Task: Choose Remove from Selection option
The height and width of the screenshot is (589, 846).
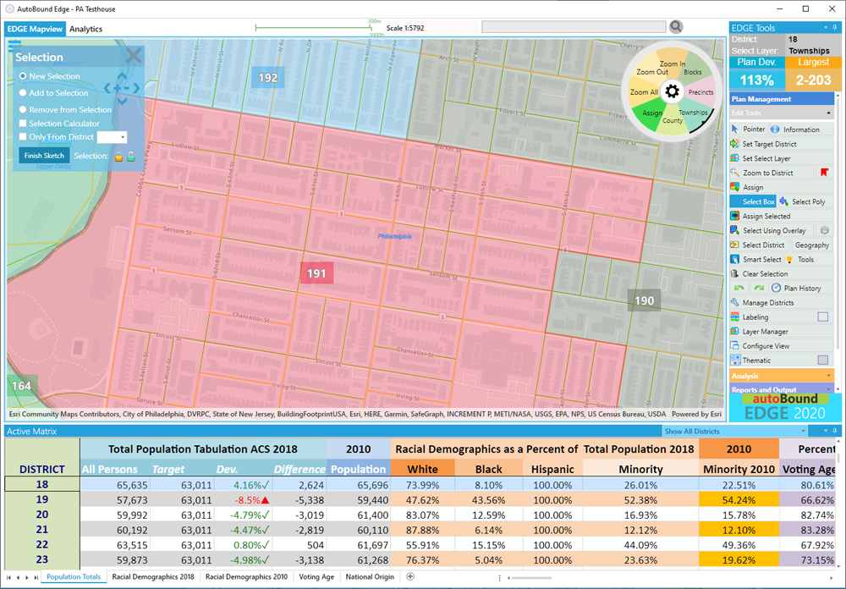Action: pos(23,110)
